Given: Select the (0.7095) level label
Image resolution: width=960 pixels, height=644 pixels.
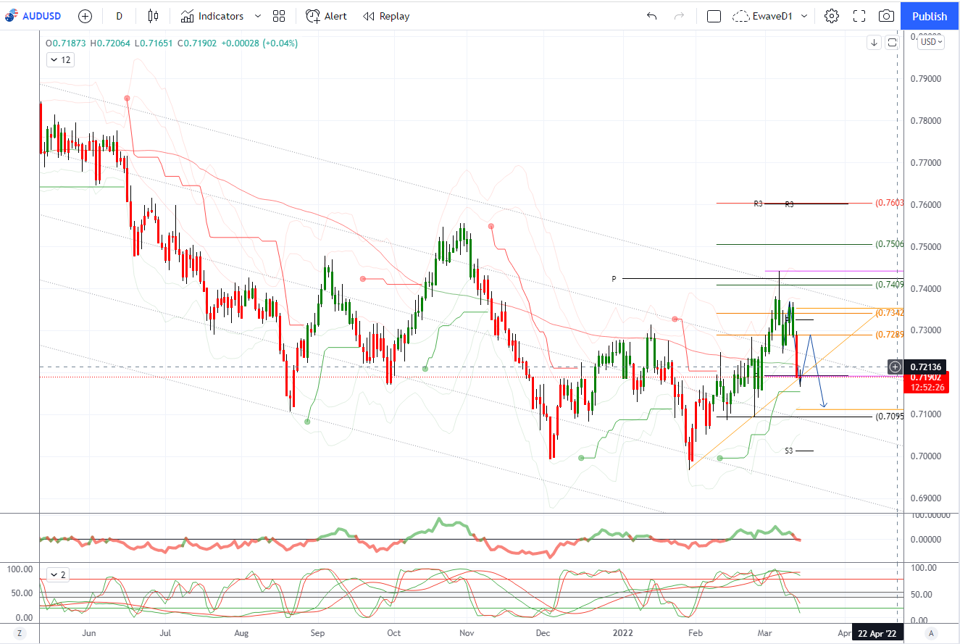Looking at the screenshot, I should 889,417.
